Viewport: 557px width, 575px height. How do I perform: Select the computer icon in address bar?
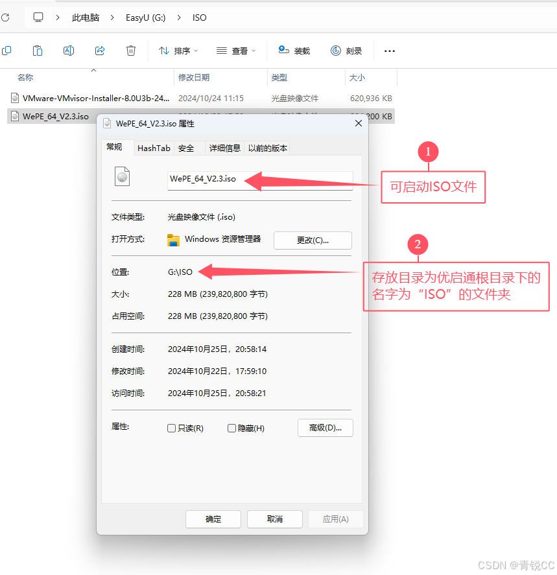click(x=38, y=18)
